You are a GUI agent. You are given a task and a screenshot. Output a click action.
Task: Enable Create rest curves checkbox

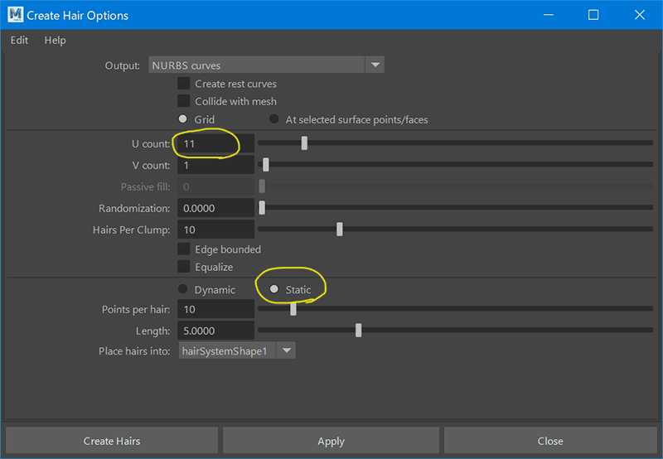pos(183,84)
